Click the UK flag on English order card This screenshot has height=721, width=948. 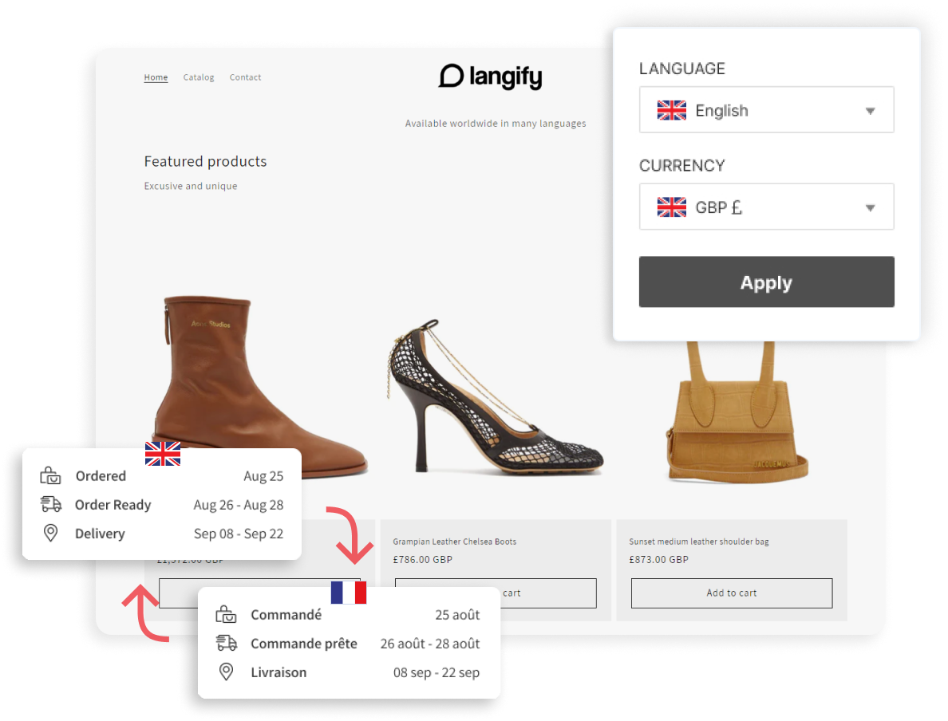(x=163, y=453)
